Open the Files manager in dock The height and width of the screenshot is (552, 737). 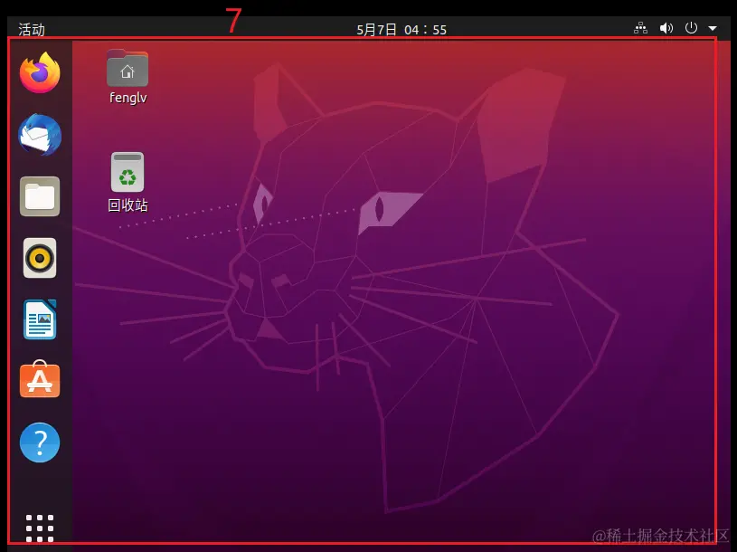(x=40, y=196)
